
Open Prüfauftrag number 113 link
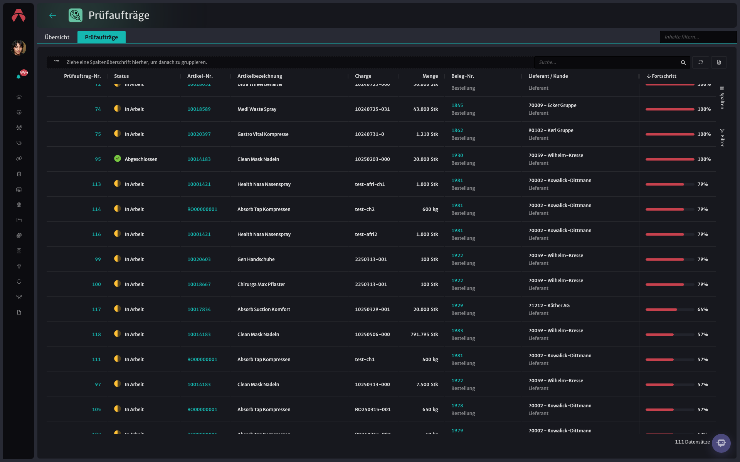[96, 184]
